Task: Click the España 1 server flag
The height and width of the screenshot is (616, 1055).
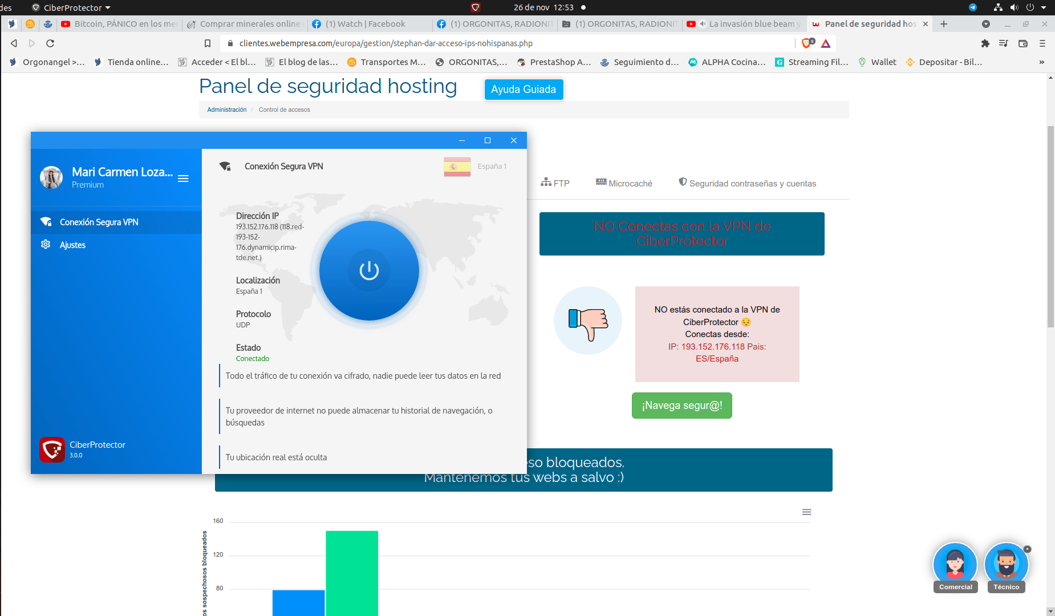Action: click(x=457, y=167)
